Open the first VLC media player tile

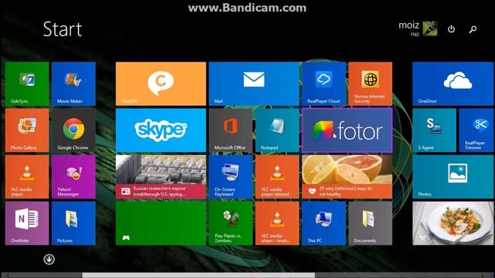coord(27,177)
